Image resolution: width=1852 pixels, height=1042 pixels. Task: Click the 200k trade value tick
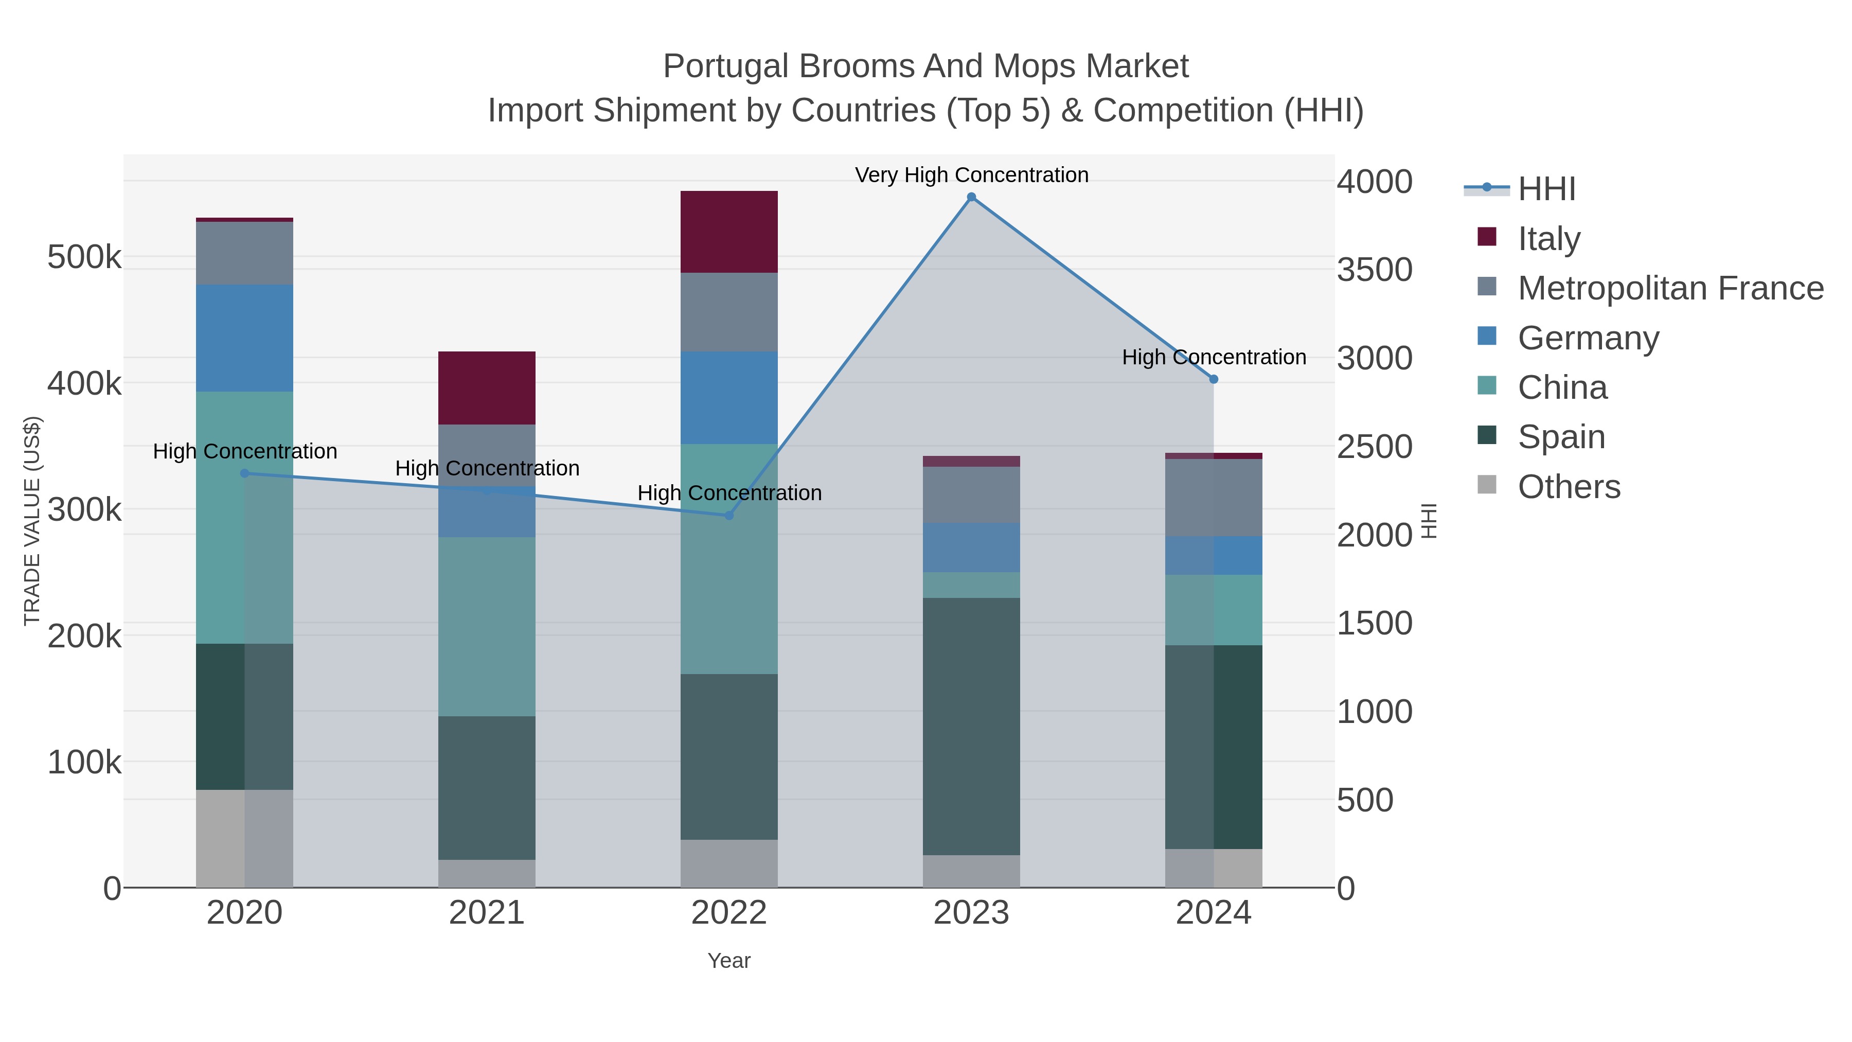coord(84,635)
